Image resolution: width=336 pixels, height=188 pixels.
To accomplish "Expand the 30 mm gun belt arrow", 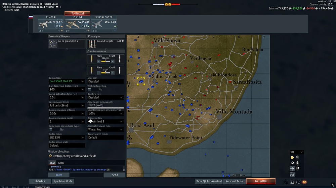I will (x=106, y=49).
